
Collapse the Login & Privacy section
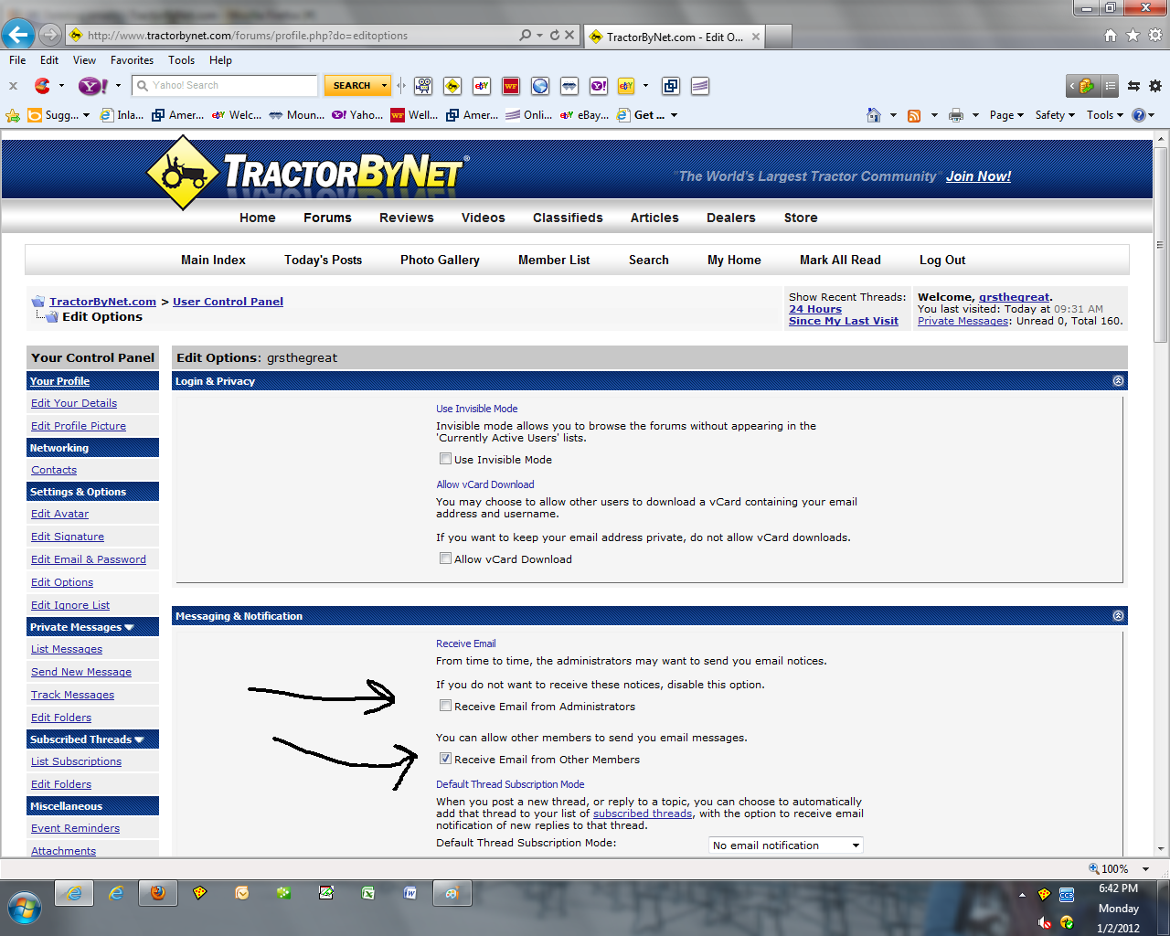coord(1118,381)
